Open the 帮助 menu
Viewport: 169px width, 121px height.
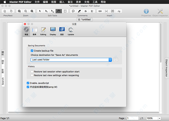click(103, 2)
